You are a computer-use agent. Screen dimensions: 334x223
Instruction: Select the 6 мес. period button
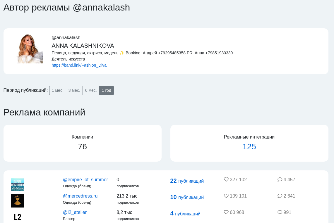[x=91, y=90]
